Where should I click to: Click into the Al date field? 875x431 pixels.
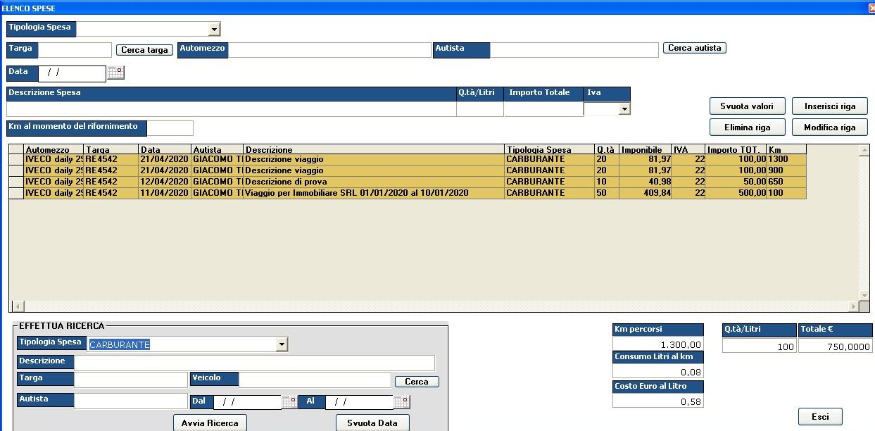coord(359,402)
